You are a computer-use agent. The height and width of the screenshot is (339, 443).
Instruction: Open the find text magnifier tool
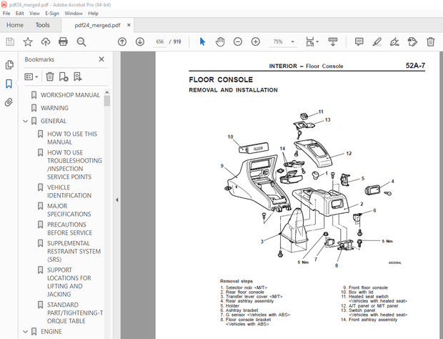click(81, 42)
